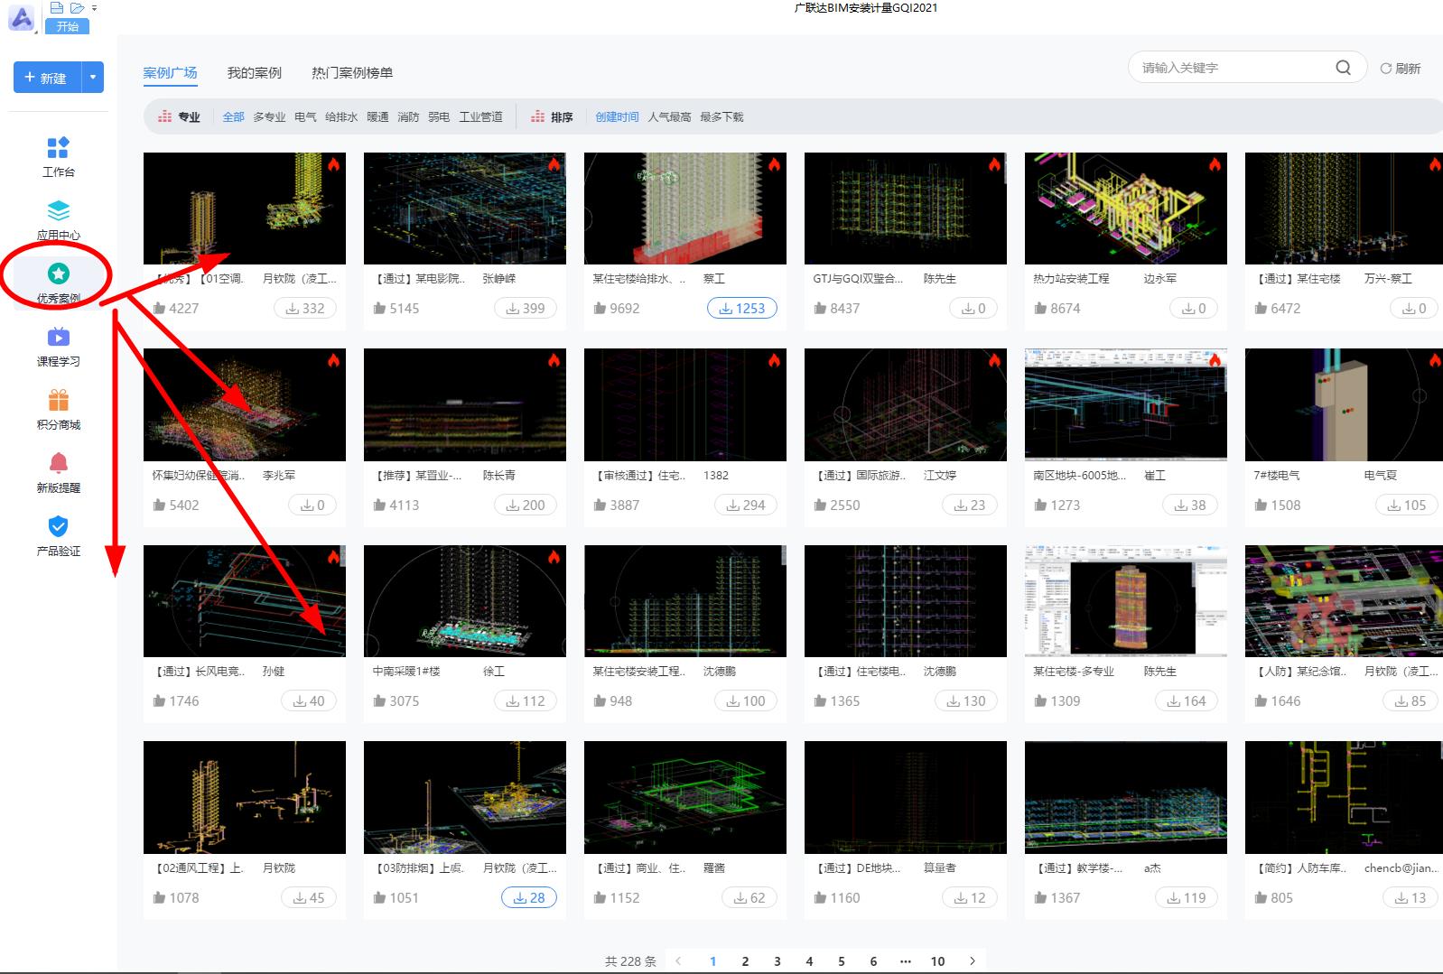
Task: Click like count 8674 thumbs-up icon
Action: coord(1040,309)
